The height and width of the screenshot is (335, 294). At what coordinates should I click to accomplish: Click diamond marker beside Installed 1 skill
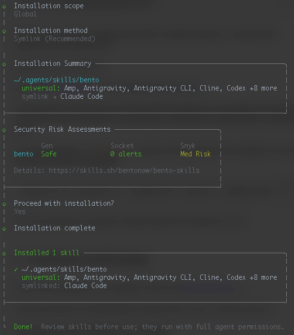pos(4,254)
